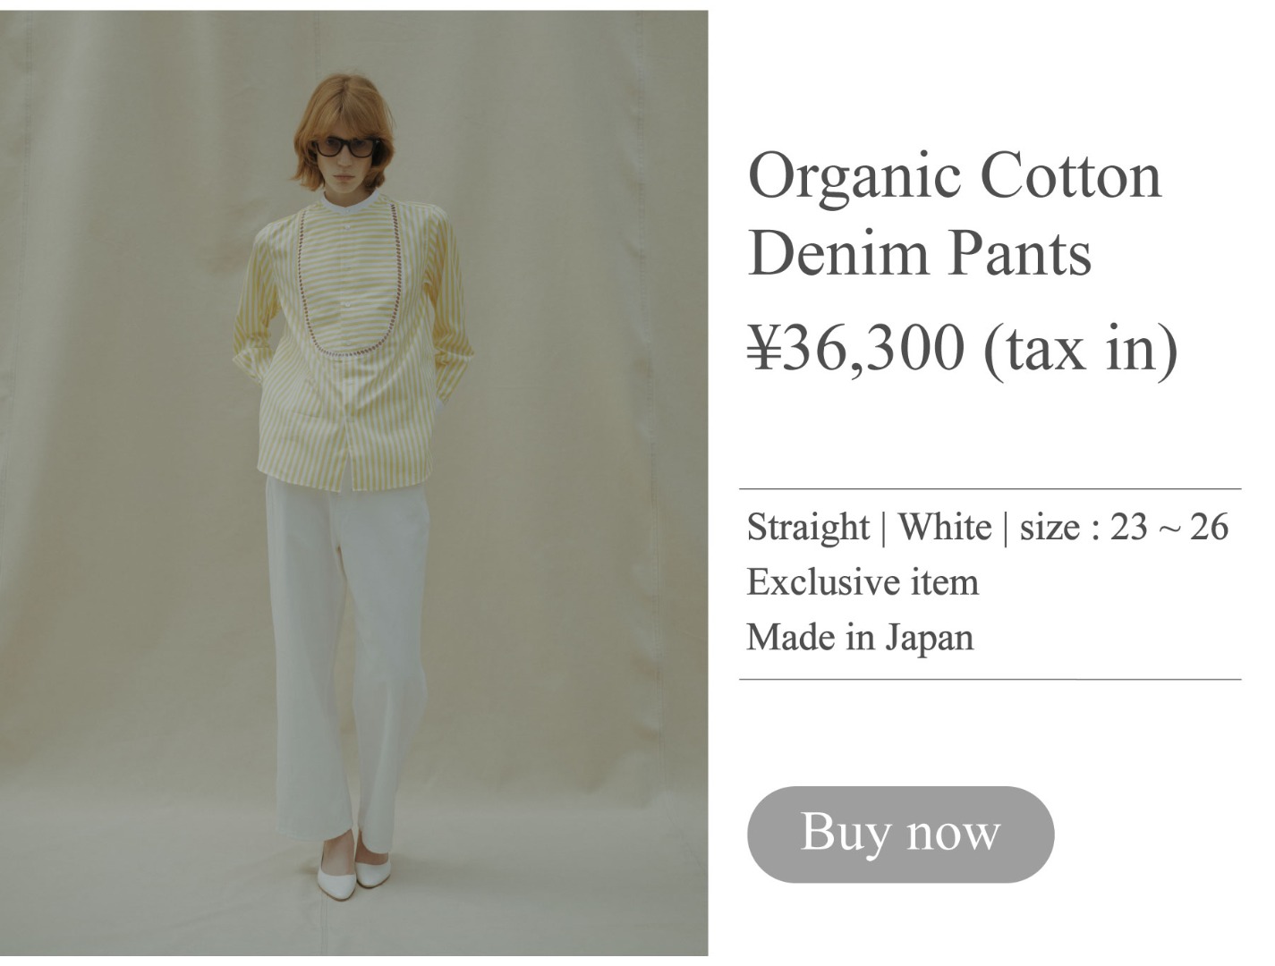
Task: Open the model product photo
Action: pos(354,483)
